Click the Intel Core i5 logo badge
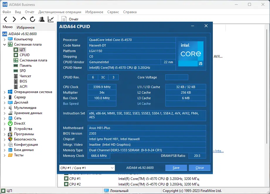 [191, 54]
